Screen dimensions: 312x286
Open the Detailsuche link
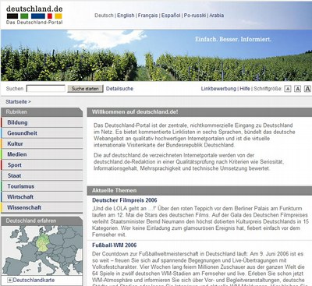click(x=119, y=89)
